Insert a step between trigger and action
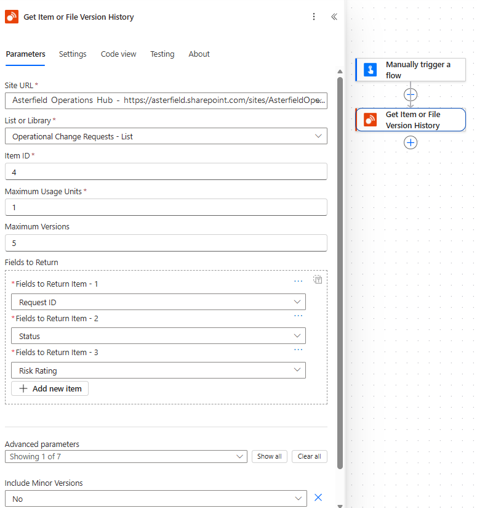 pos(411,95)
